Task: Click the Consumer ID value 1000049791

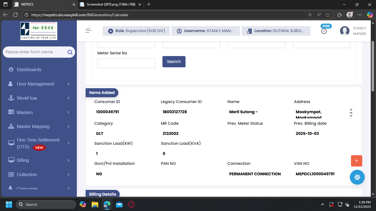Action: click(x=108, y=112)
